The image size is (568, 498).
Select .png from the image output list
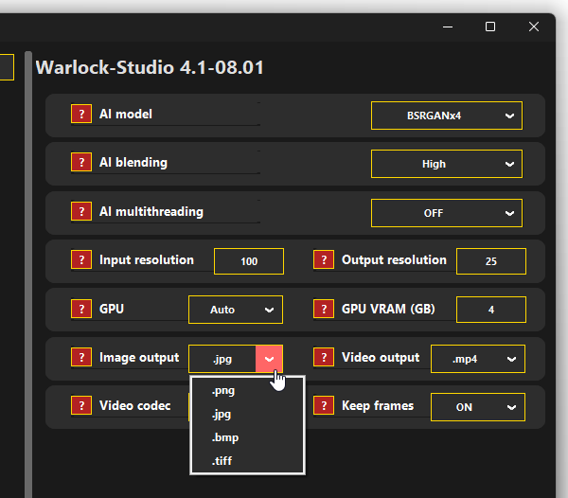click(x=223, y=390)
